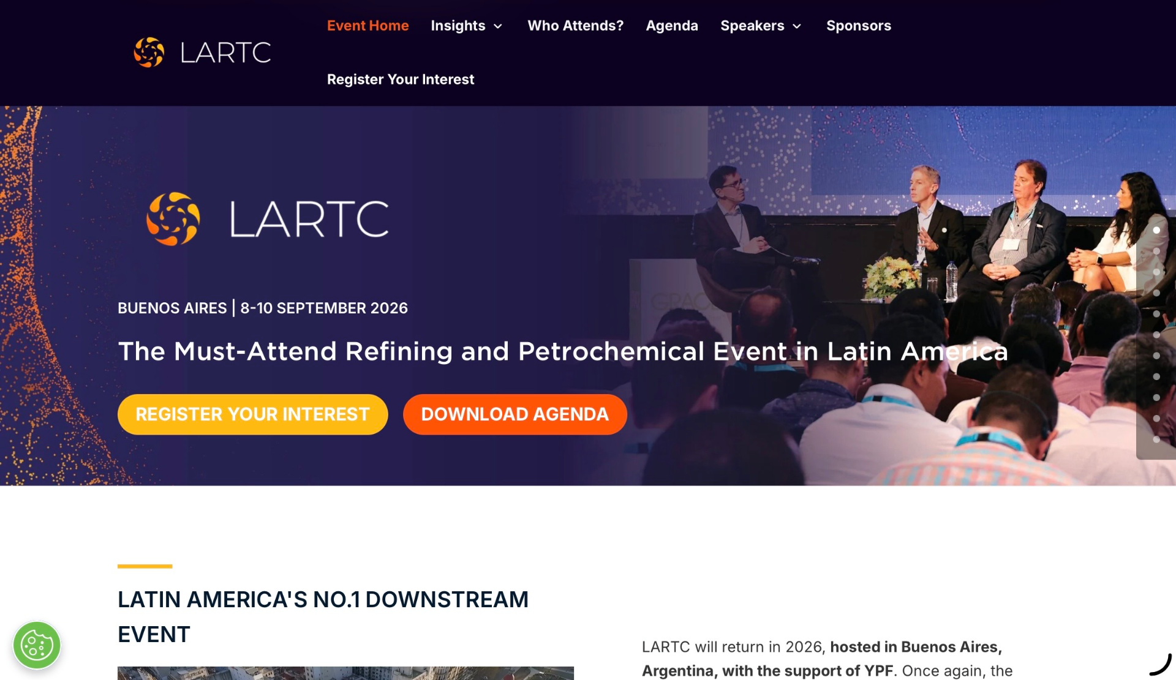Screen dimensions: 1176x680
Task: Click the "Must-Attend Refining and Petrochemical Event" headline
Action: [563, 351]
